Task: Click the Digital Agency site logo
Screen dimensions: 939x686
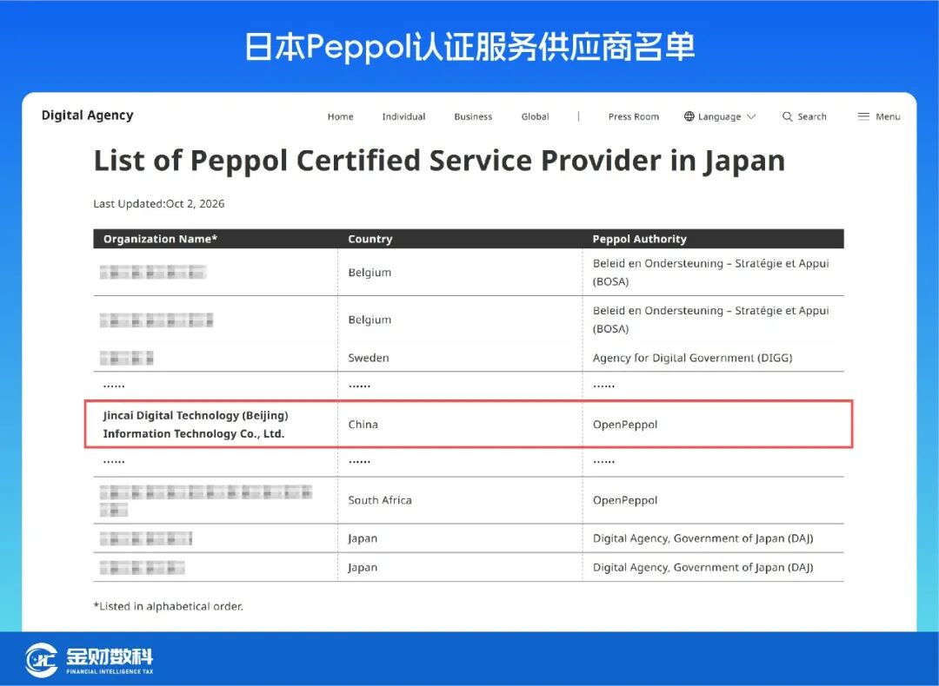Action: [x=88, y=115]
